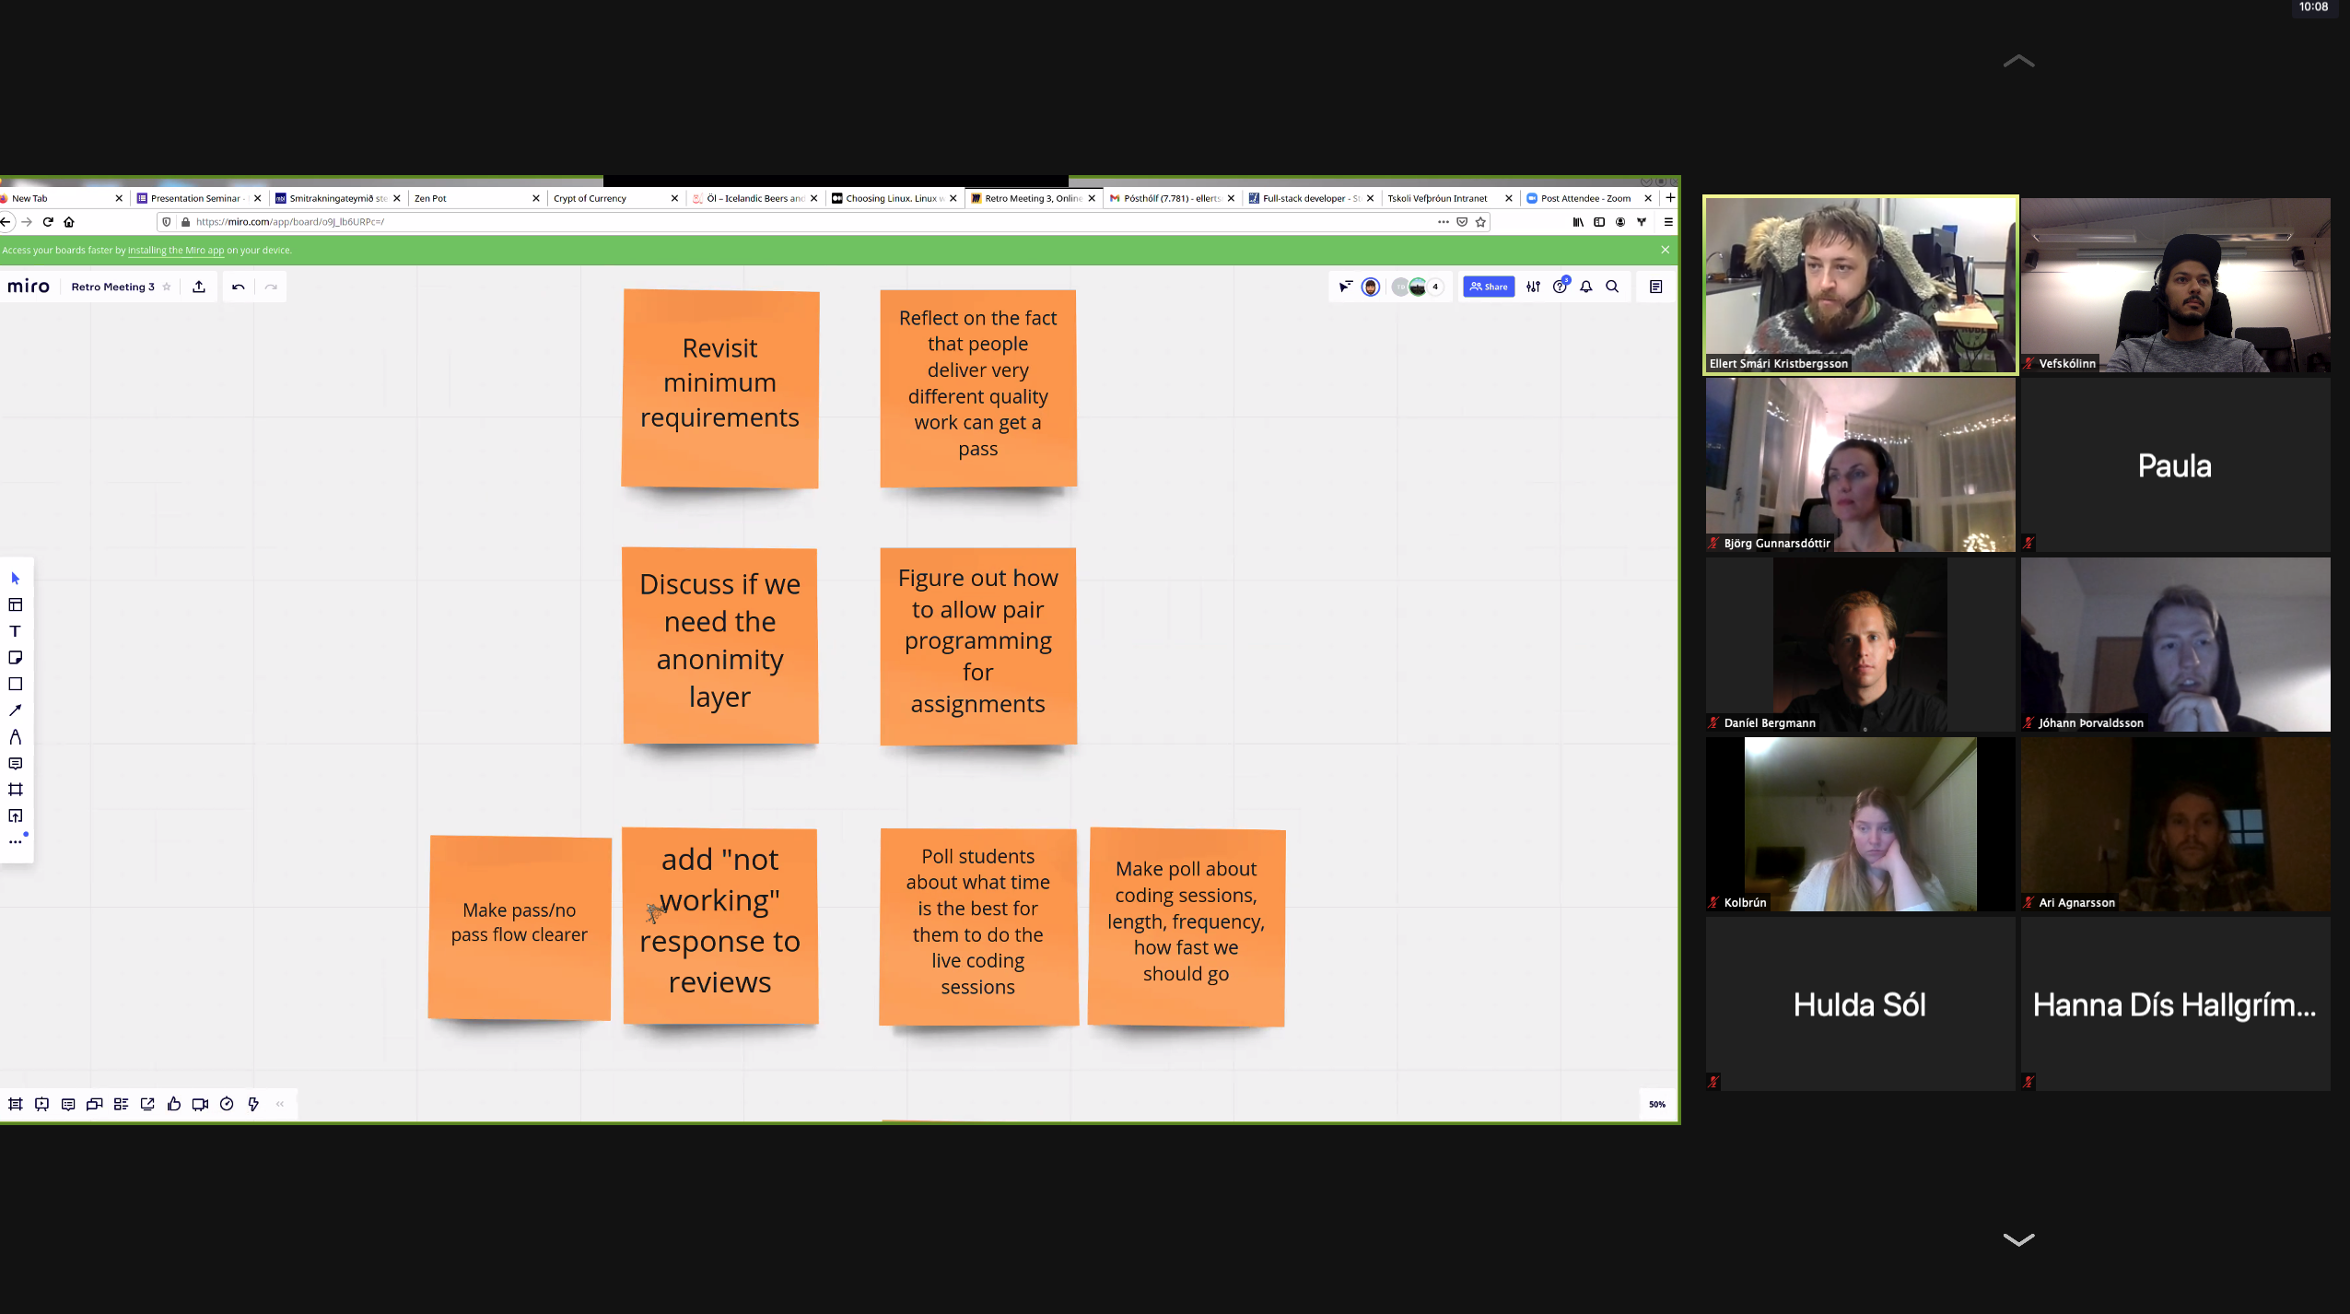The image size is (2350, 1314).
Task: Choose the arrow connector tool
Action: 15,710
